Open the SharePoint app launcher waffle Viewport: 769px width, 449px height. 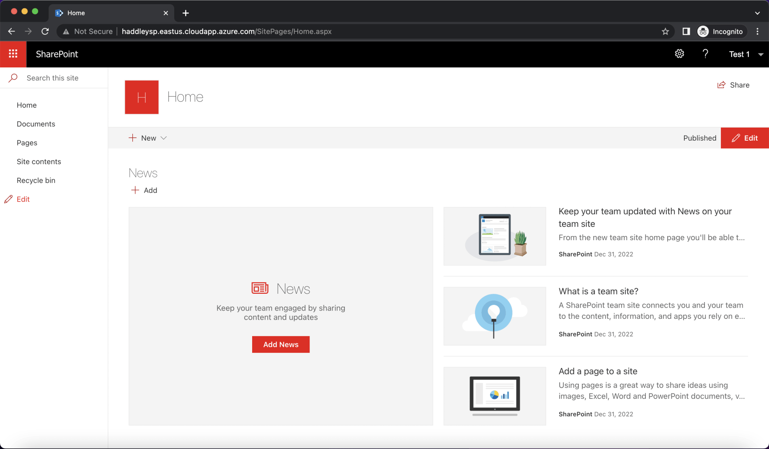[x=13, y=54]
